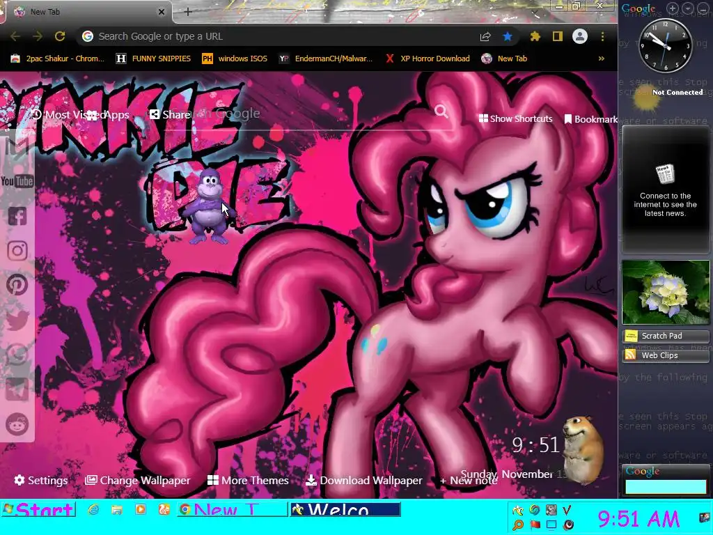Click the hydrangea flower photo thumbnail
This screenshot has height=535, width=713.
(665, 292)
